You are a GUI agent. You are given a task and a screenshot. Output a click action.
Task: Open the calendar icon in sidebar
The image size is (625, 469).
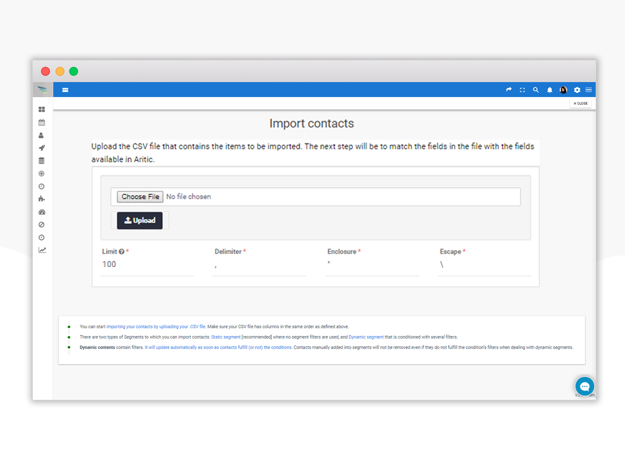42,122
